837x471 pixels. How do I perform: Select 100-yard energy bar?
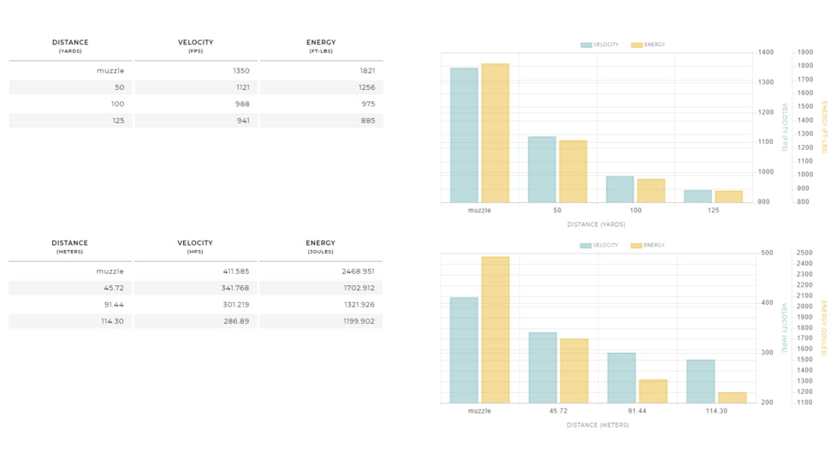[x=650, y=191]
